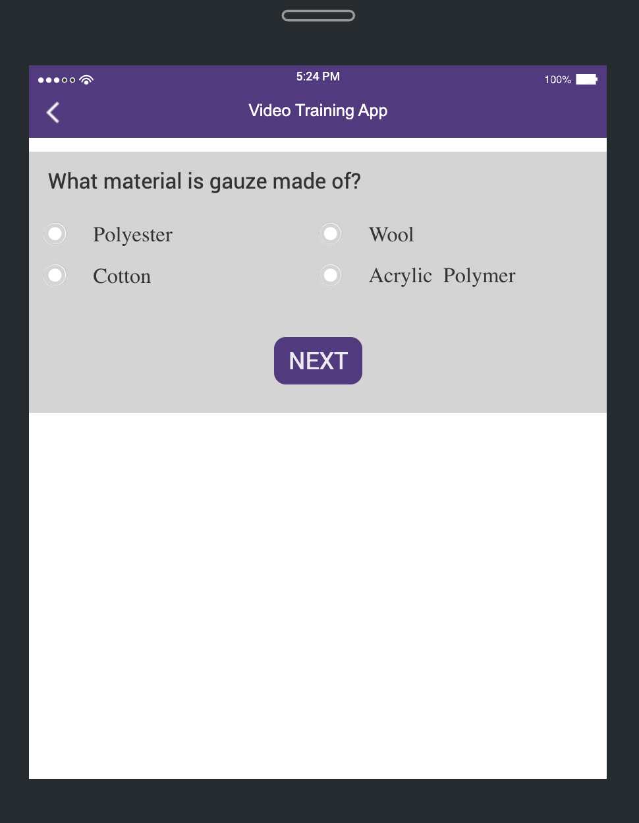Click the gauze question text
This screenshot has height=823, width=639.
[x=204, y=181]
